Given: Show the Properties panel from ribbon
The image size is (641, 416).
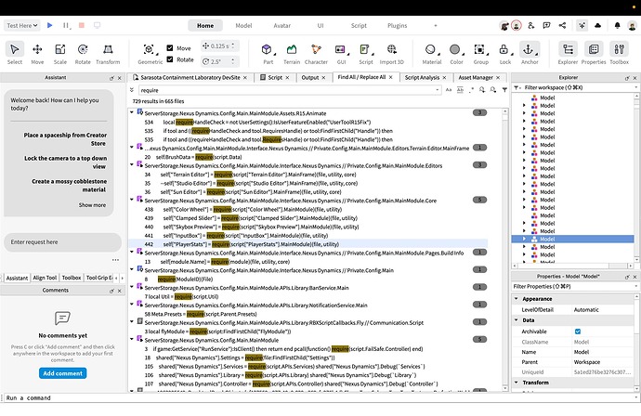Looking at the screenshot, I should [x=594, y=53].
